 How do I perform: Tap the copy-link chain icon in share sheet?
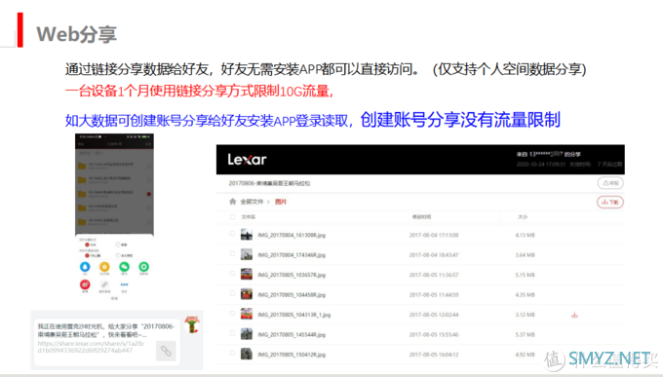coord(104,284)
